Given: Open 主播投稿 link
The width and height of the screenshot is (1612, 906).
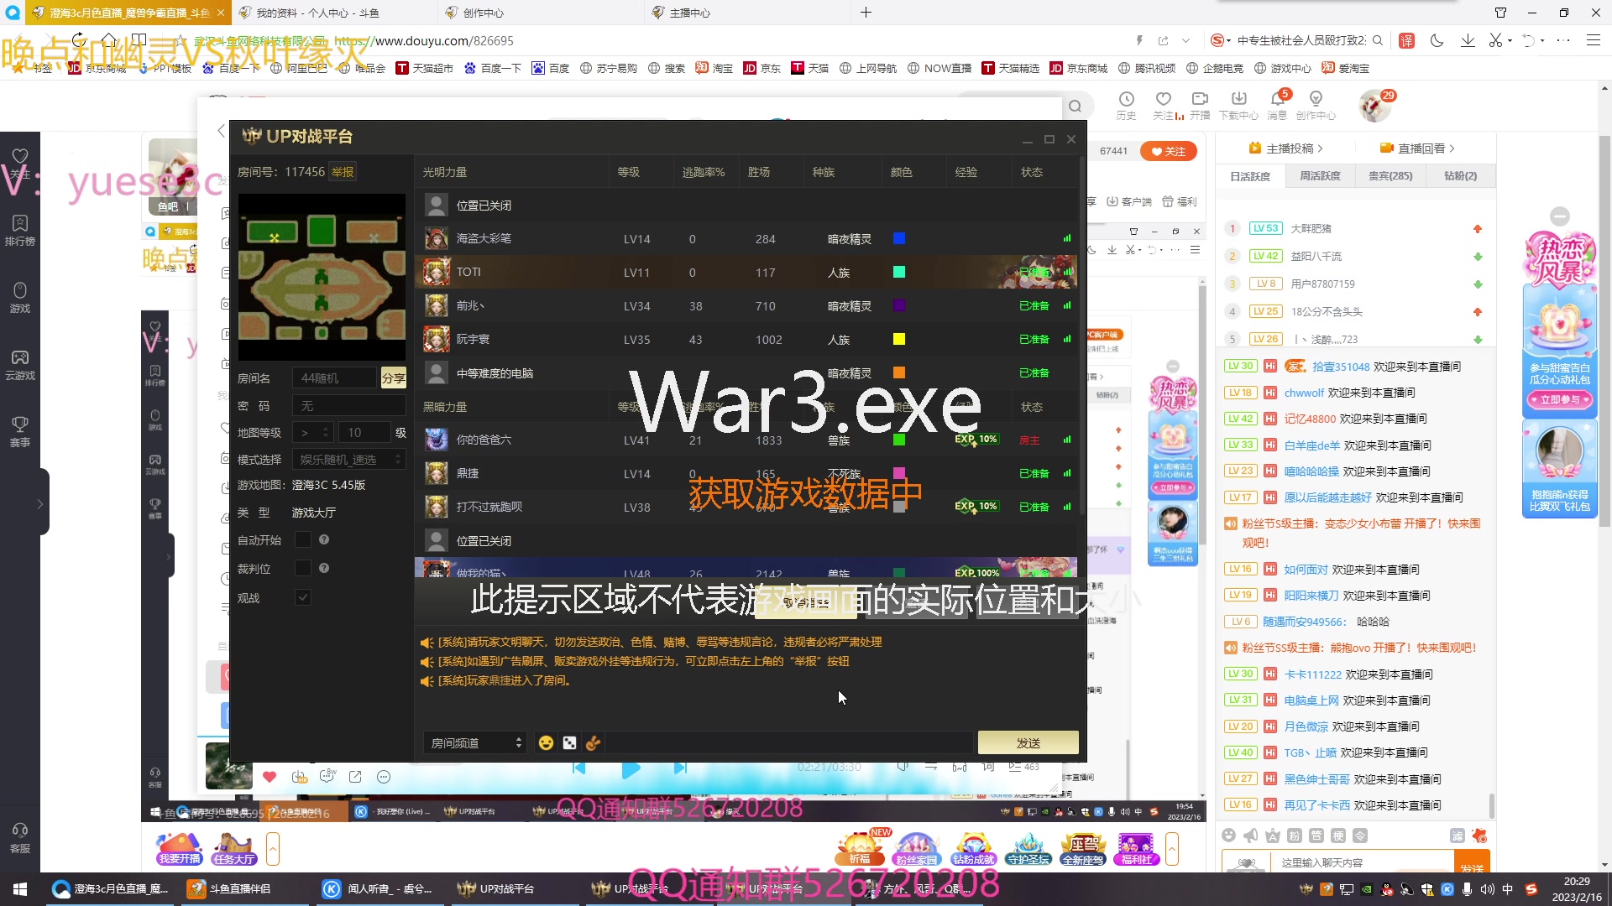Looking at the screenshot, I should [1285, 148].
